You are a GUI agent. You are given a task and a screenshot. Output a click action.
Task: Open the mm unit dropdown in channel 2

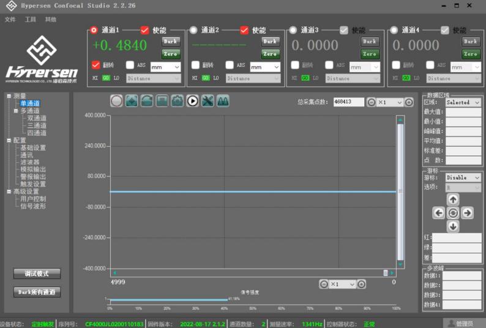(265, 67)
